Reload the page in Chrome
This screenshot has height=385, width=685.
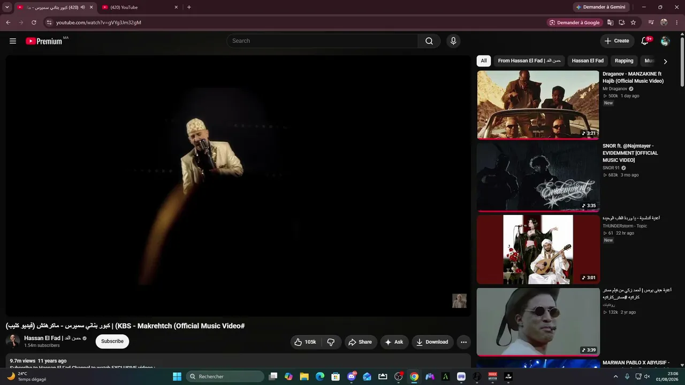(x=34, y=22)
